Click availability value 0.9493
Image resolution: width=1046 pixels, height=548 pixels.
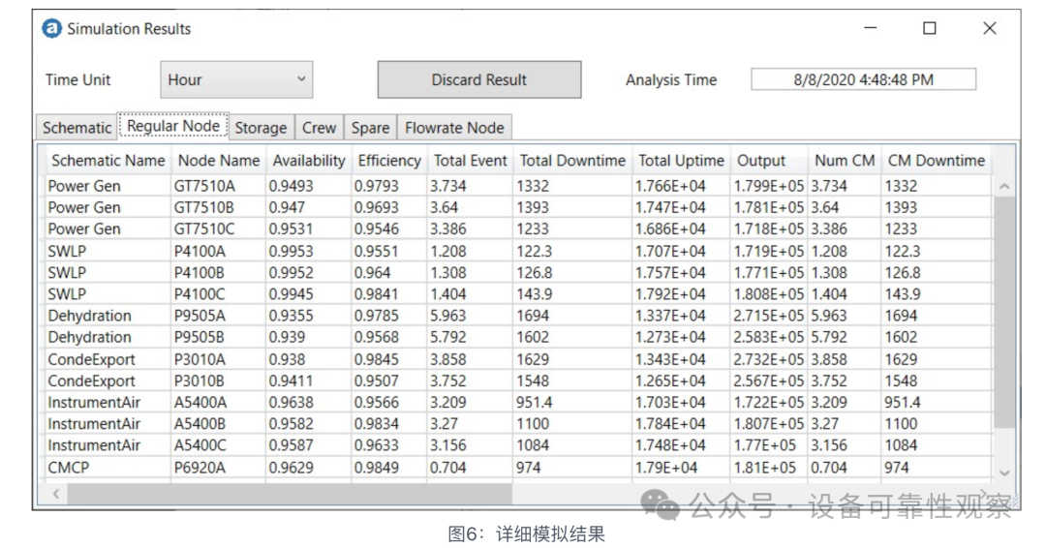pyautogui.click(x=291, y=186)
